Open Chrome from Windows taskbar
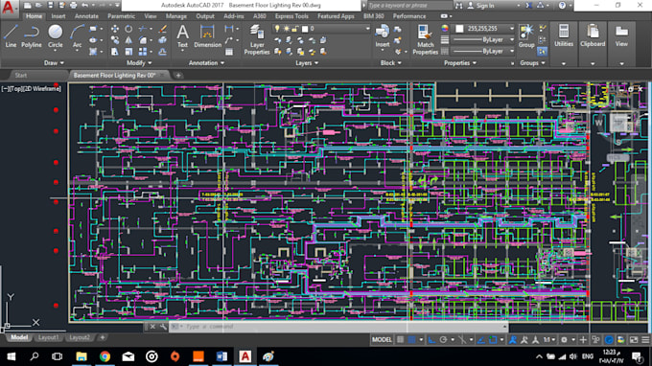Viewport: 652px width, 366px height. (105, 356)
